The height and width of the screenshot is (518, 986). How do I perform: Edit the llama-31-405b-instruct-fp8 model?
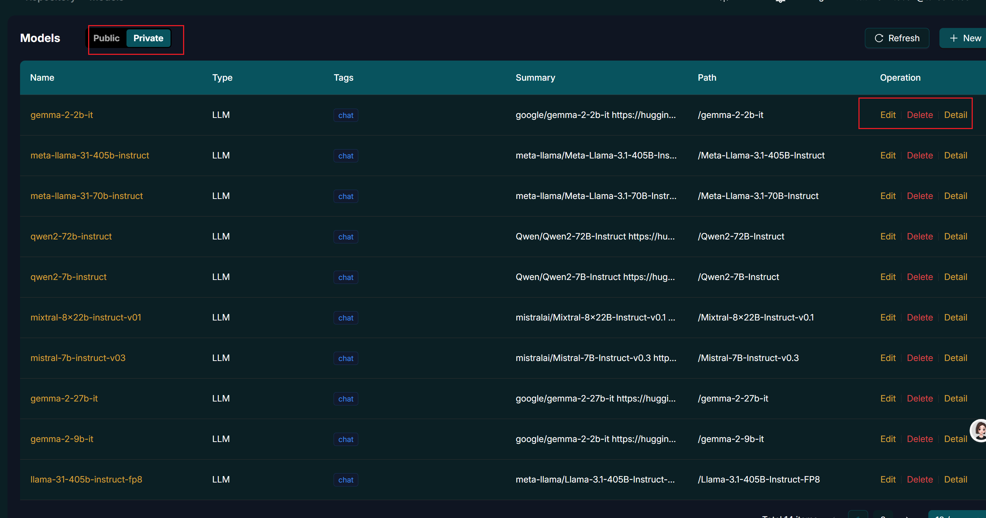887,479
